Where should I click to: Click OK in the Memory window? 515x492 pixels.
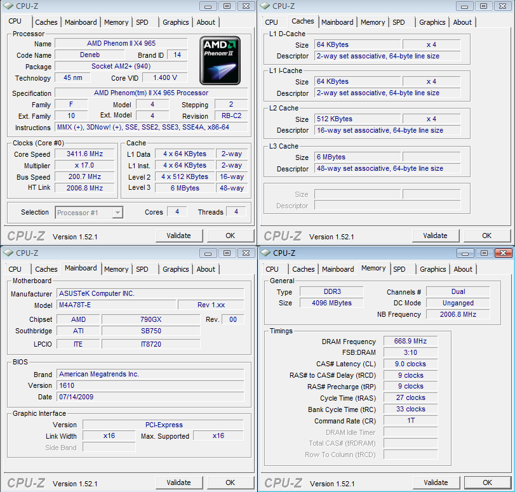(x=488, y=483)
